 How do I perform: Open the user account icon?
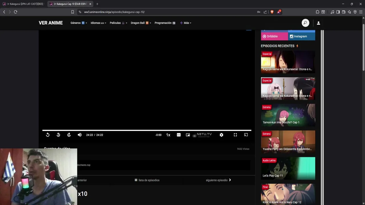[319, 23]
